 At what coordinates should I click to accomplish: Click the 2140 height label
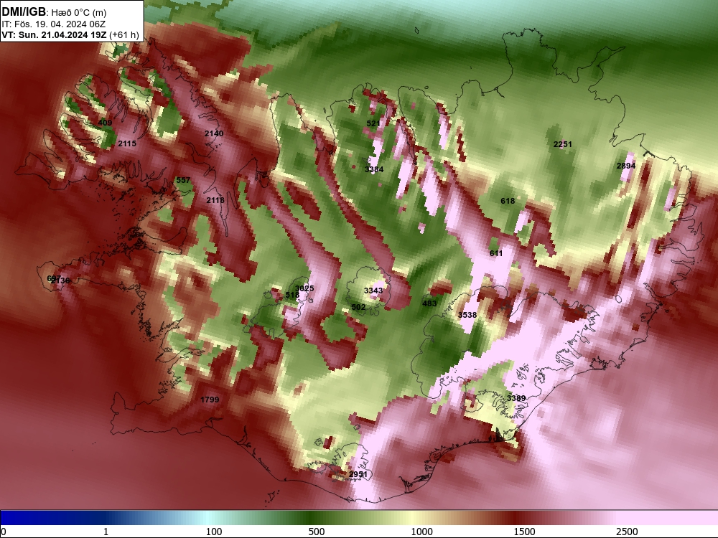[x=214, y=133]
